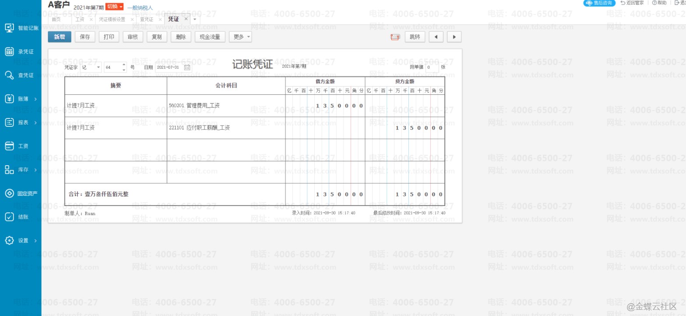Go to previous voucher with left arrow

pyautogui.click(x=436, y=37)
